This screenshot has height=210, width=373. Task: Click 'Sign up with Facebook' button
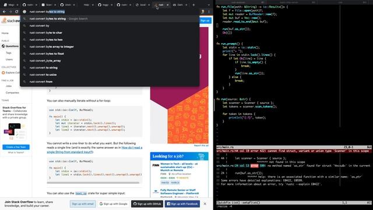pos(182,204)
